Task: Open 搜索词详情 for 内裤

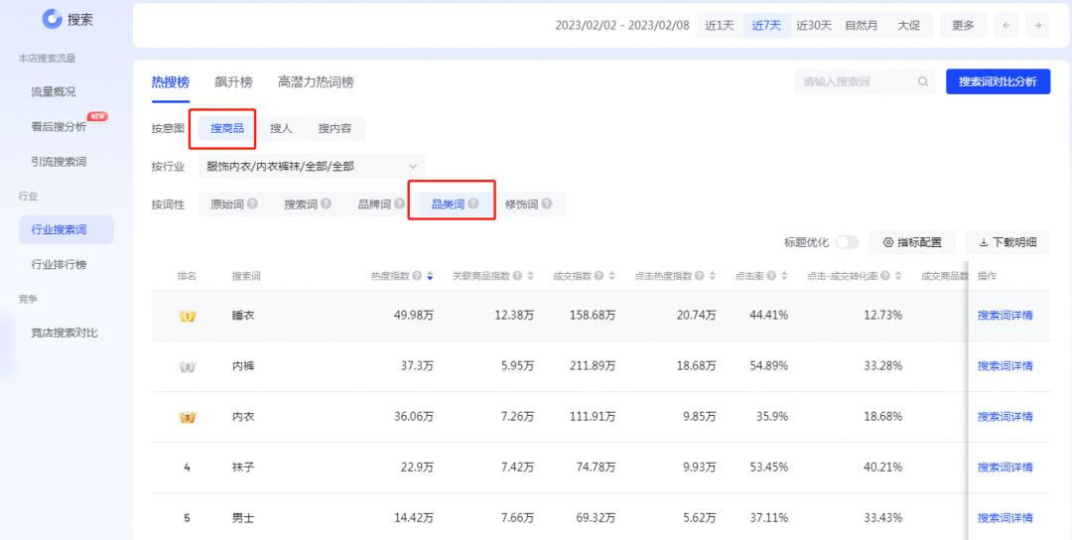Action: (x=1005, y=366)
